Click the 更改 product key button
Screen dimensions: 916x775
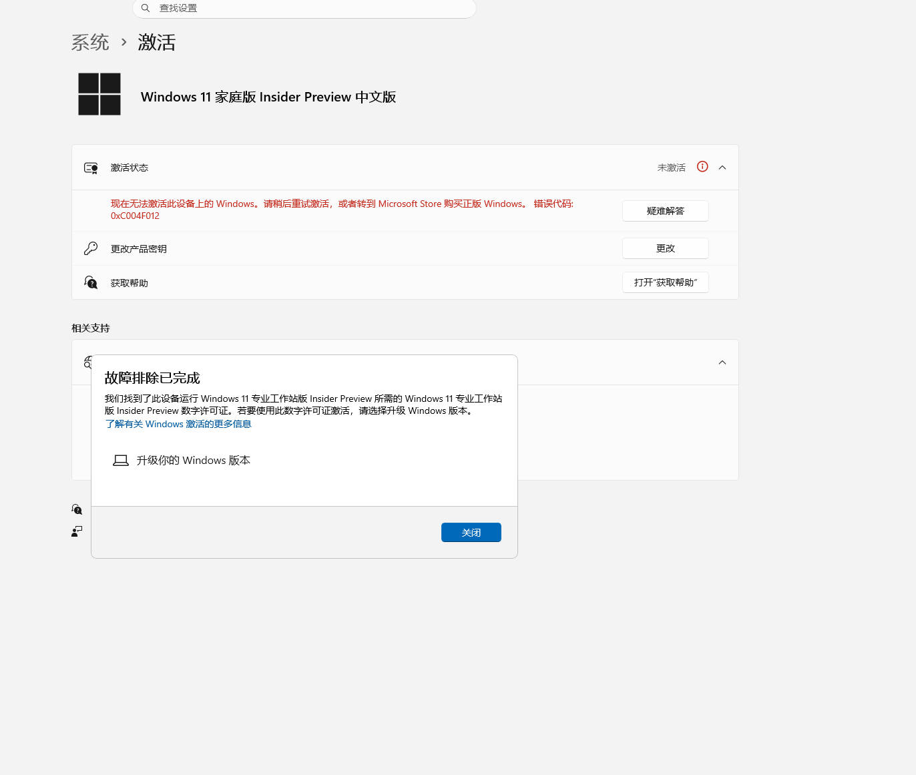click(x=666, y=248)
